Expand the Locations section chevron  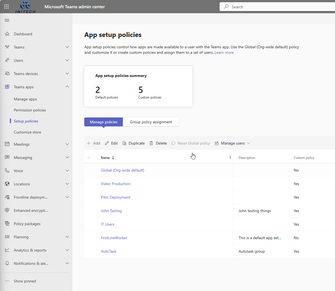pyautogui.click(x=67, y=184)
